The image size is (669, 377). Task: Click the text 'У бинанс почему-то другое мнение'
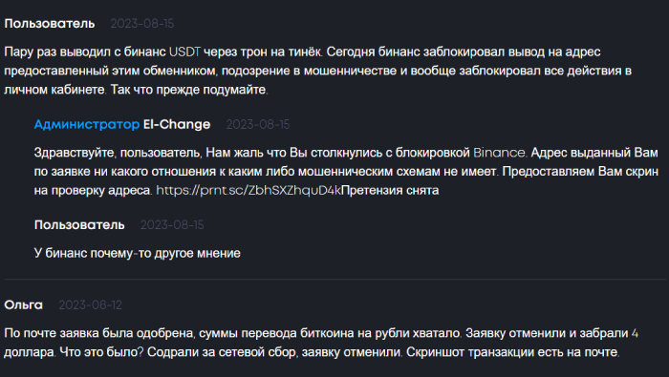tap(138, 253)
